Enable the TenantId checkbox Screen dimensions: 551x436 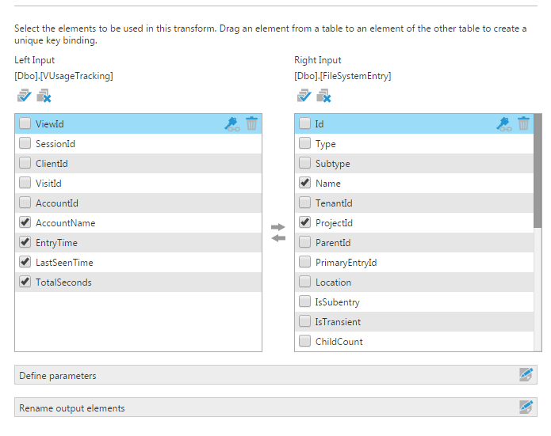(304, 203)
